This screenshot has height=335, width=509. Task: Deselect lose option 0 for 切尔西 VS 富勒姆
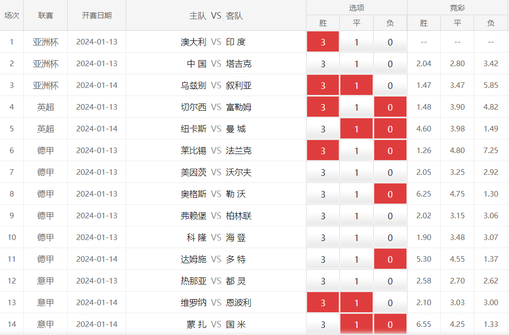[x=390, y=107]
